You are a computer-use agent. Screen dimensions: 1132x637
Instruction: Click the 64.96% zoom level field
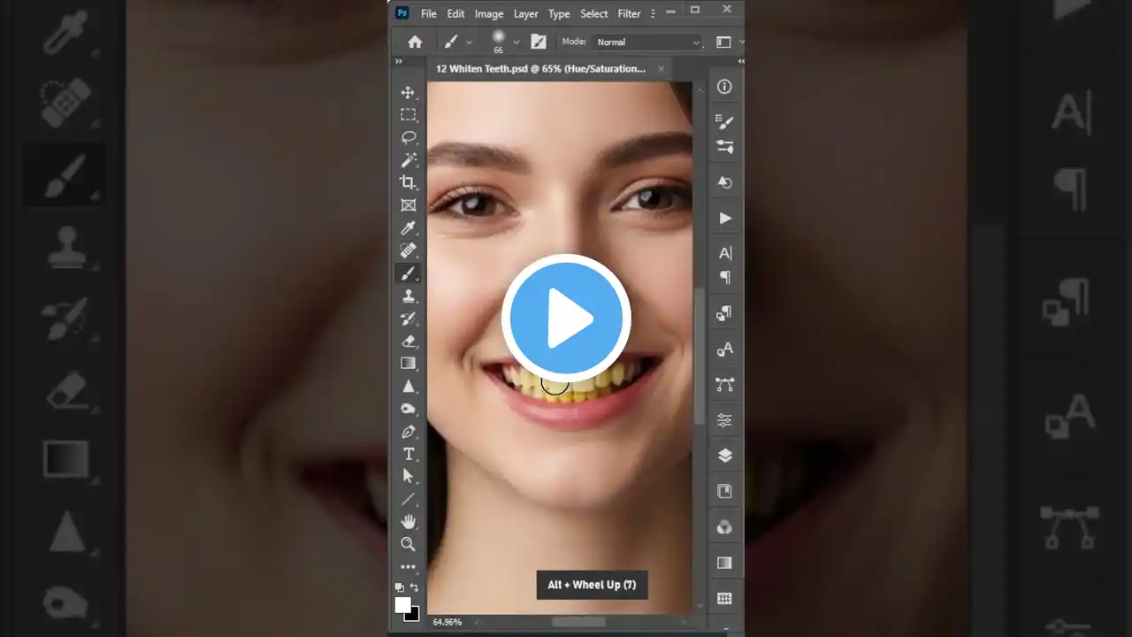click(x=446, y=622)
